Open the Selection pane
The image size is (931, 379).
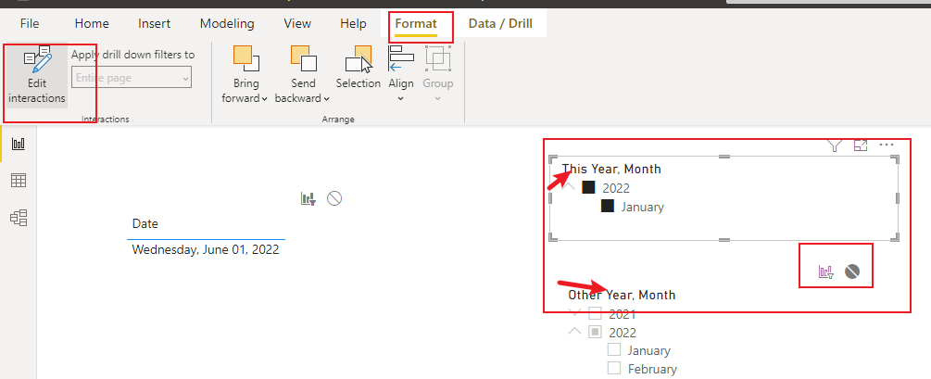coord(358,69)
